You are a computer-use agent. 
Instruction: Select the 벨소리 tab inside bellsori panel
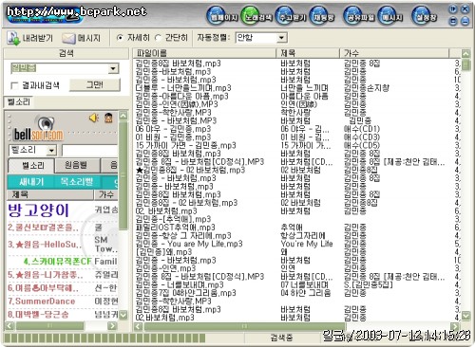tap(31, 165)
